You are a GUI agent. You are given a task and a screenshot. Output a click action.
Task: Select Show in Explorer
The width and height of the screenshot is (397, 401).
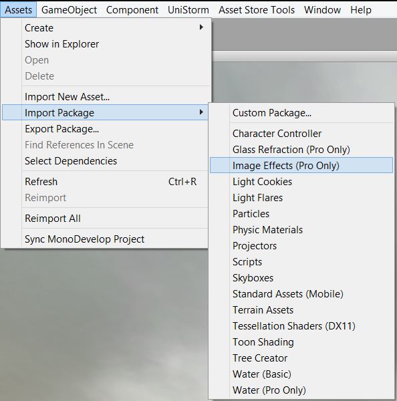click(106, 44)
